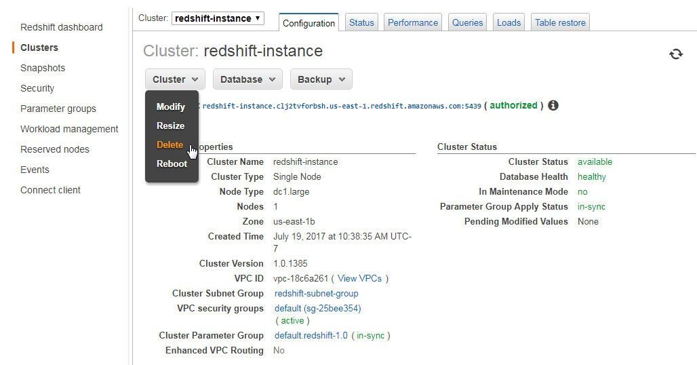This screenshot has width=697, height=365.
Task: Open Reserved nodes in the sidebar
Action: (x=55, y=149)
